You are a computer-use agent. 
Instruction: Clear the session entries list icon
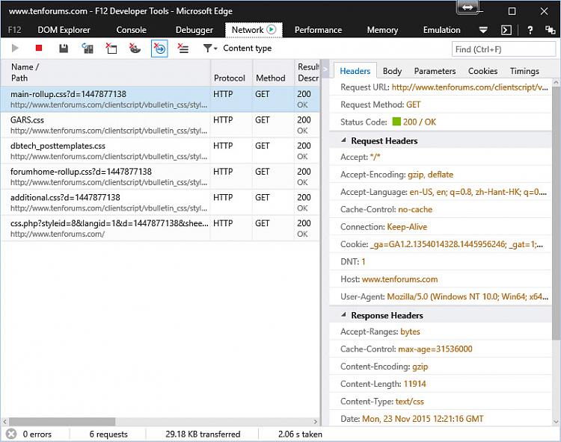pos(183,49)
